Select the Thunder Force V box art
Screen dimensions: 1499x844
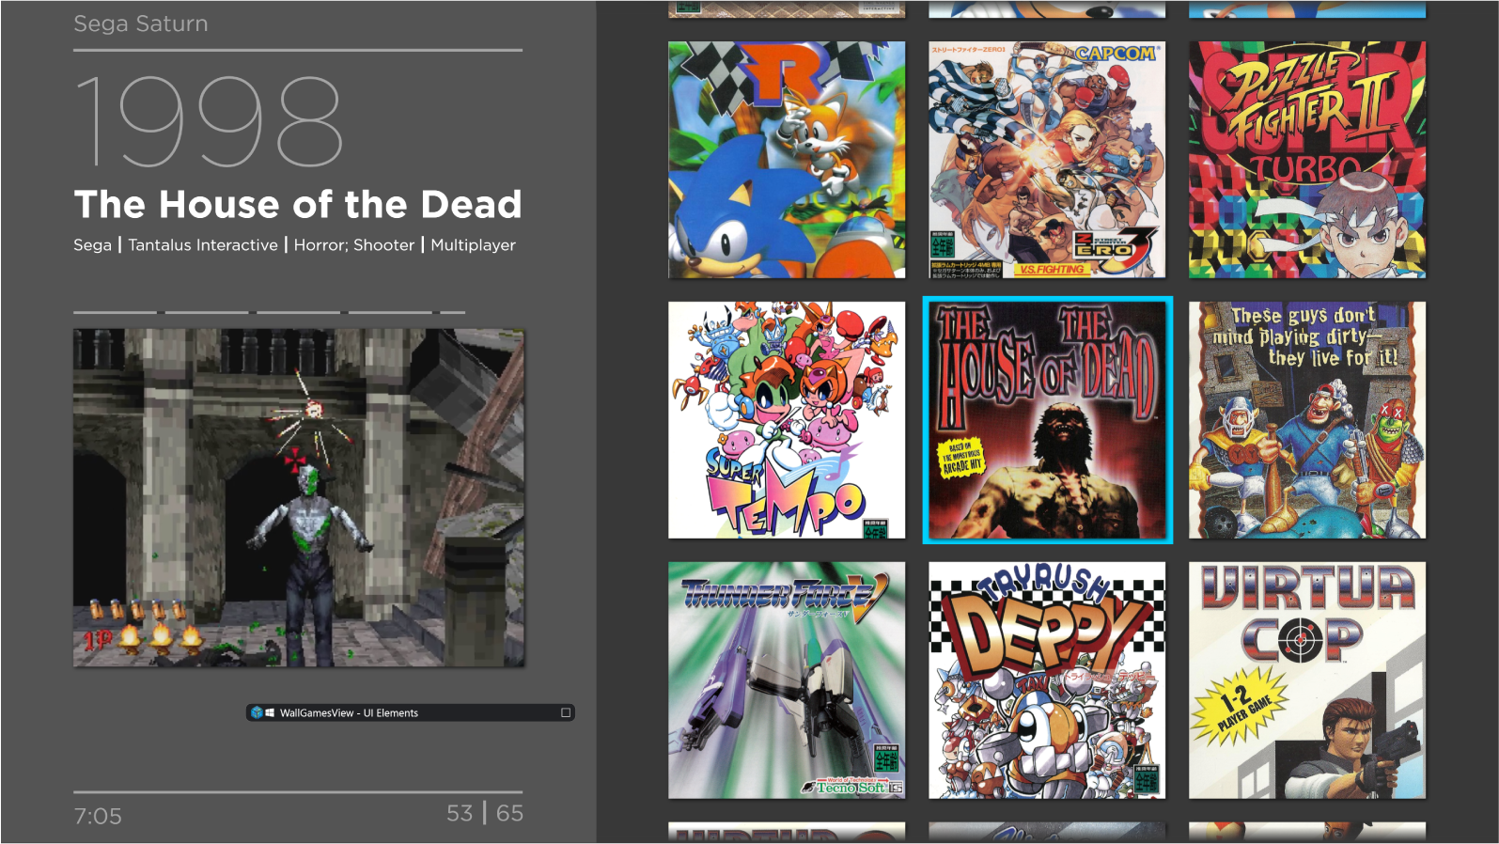[787, 680]
